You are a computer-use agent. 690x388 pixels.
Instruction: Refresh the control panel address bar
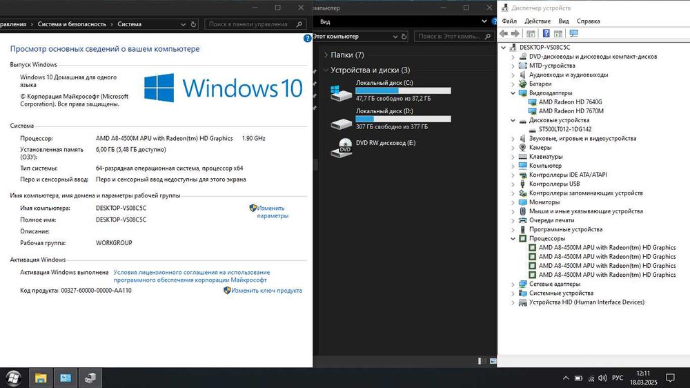(193, 24)
